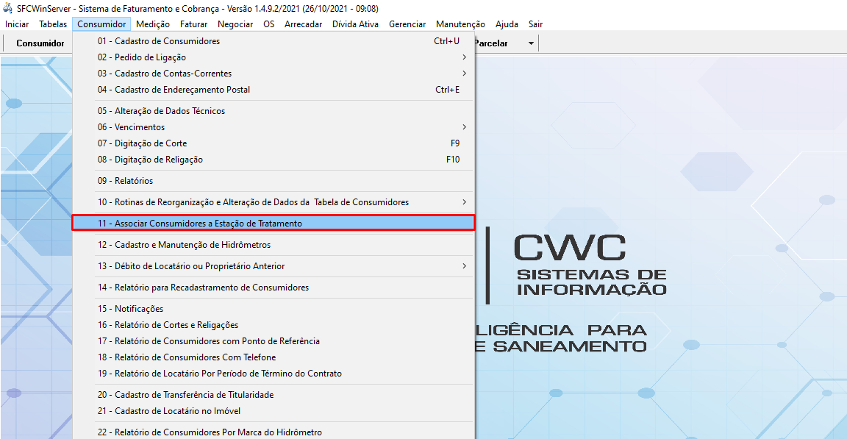Image resolution: width=847 pixels, height=439 pixels.
Task: Click the SFCWinServer app icon in title bar
Action: [x=8, y=8]
